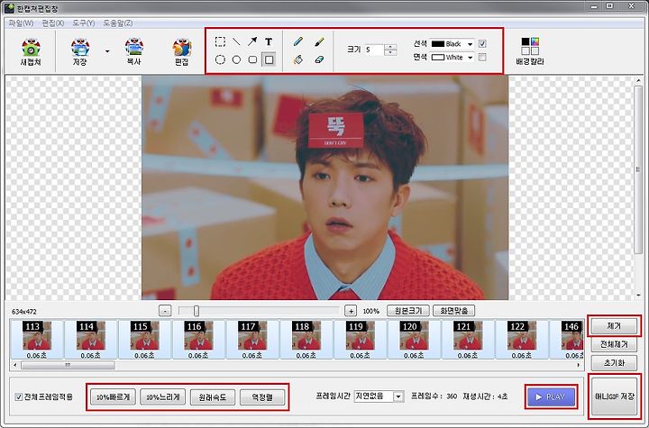The image size is (649, 428).
Task: Open the 면색 White fill color dropdown
Action: pos(452,58)
